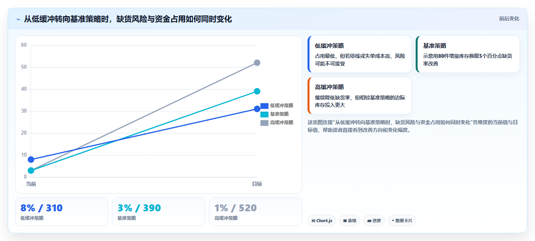Select the blue data point at 当前
This screenshot has height=241, width=535.
(31, 159)
